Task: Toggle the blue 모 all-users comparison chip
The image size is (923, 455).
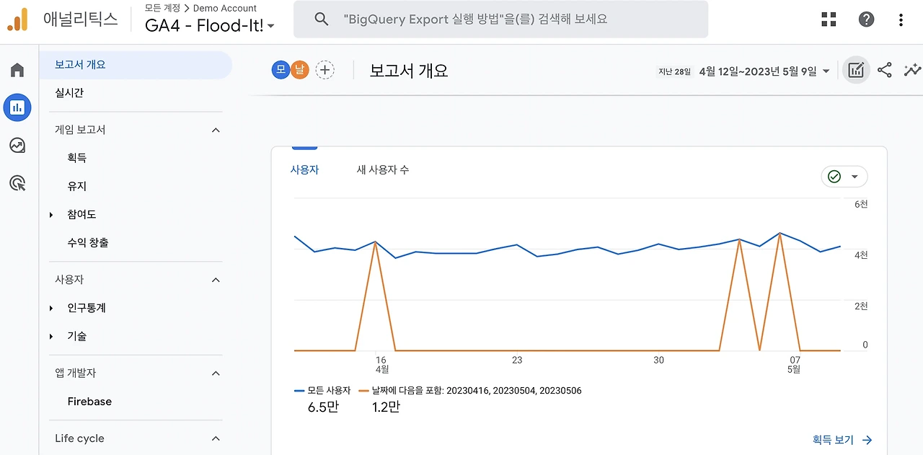Action: point(281,70)
